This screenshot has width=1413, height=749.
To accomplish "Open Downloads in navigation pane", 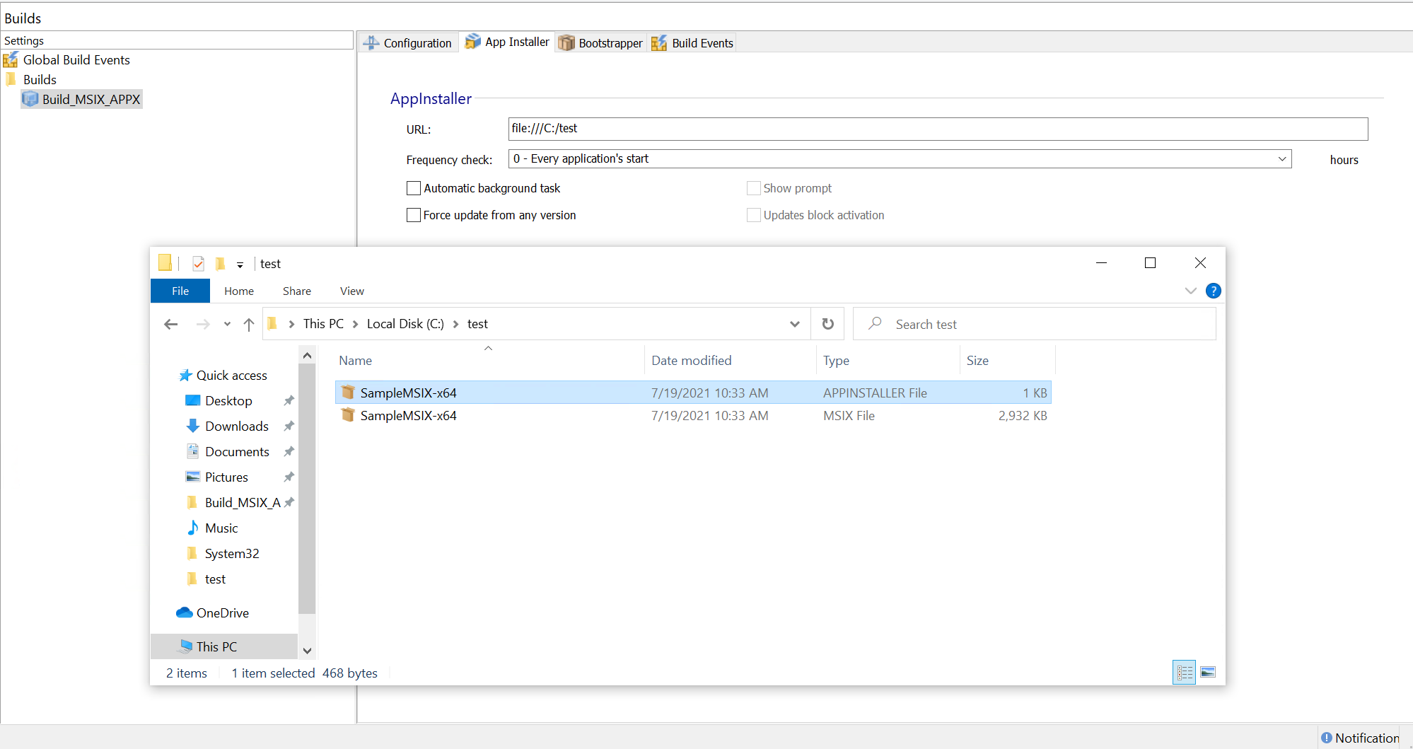I will (237, 426).
